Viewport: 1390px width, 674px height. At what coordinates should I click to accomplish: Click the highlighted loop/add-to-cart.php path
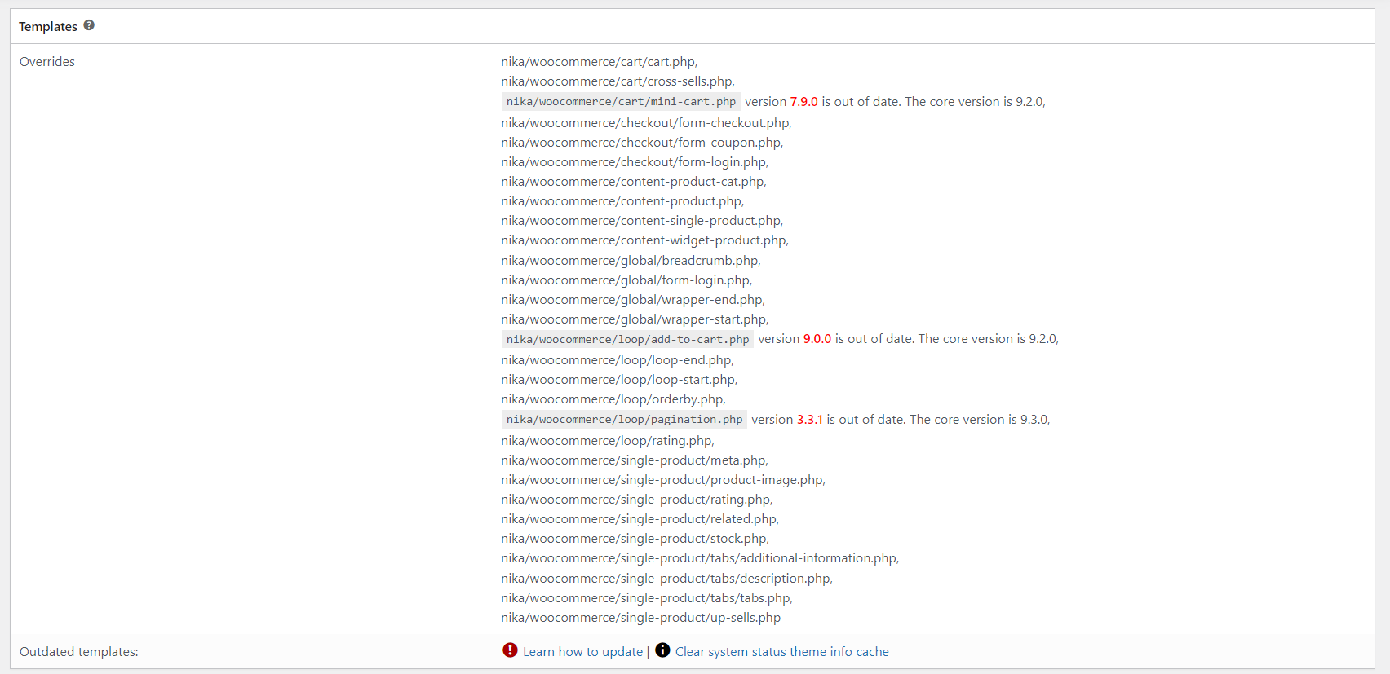(x=627, y=339)
